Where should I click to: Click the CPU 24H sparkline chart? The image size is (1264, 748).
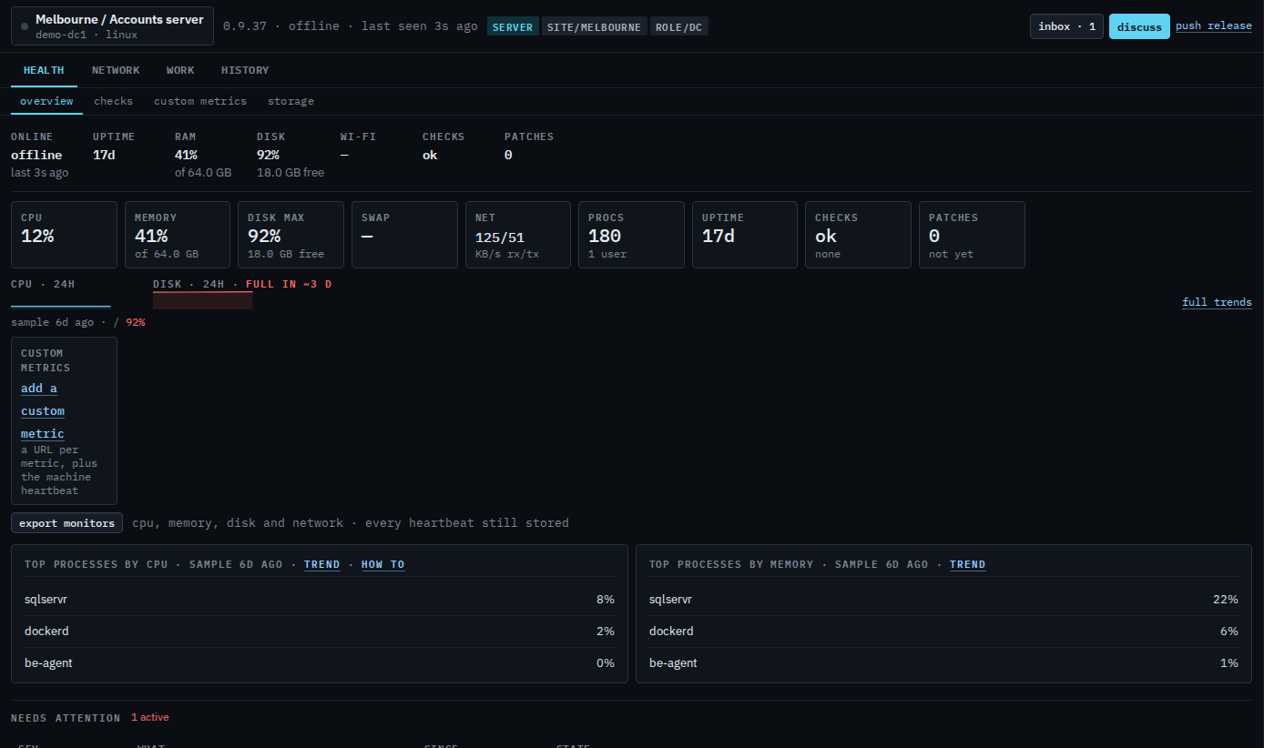[x=61, y=301]
